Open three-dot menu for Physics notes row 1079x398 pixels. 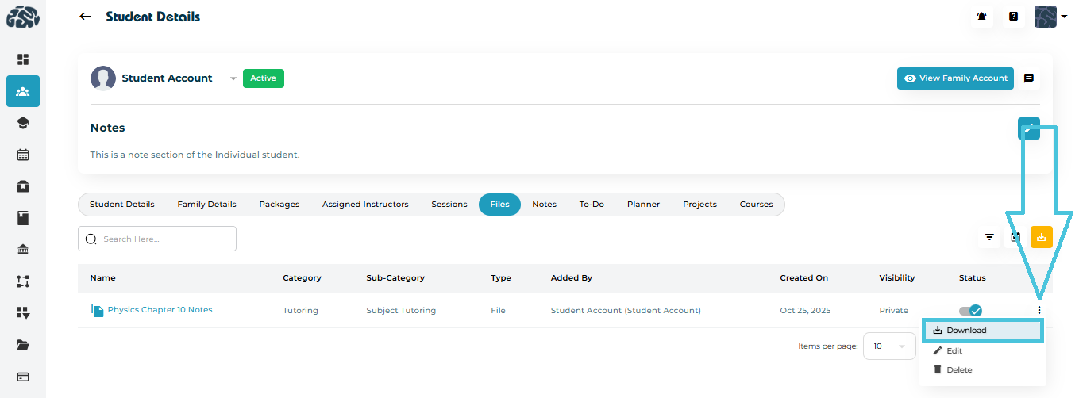click(x=1039, y=310)
